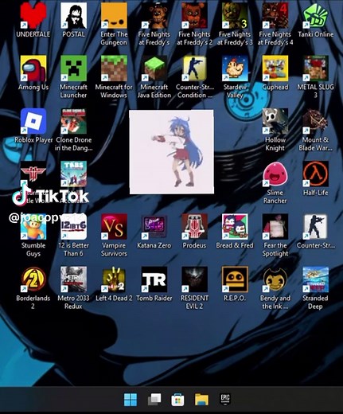Image resolution: width=343 pixels, height=414 pixels.
Task: Launch Vampire Survivors shortcut
Action: (114, 227)
